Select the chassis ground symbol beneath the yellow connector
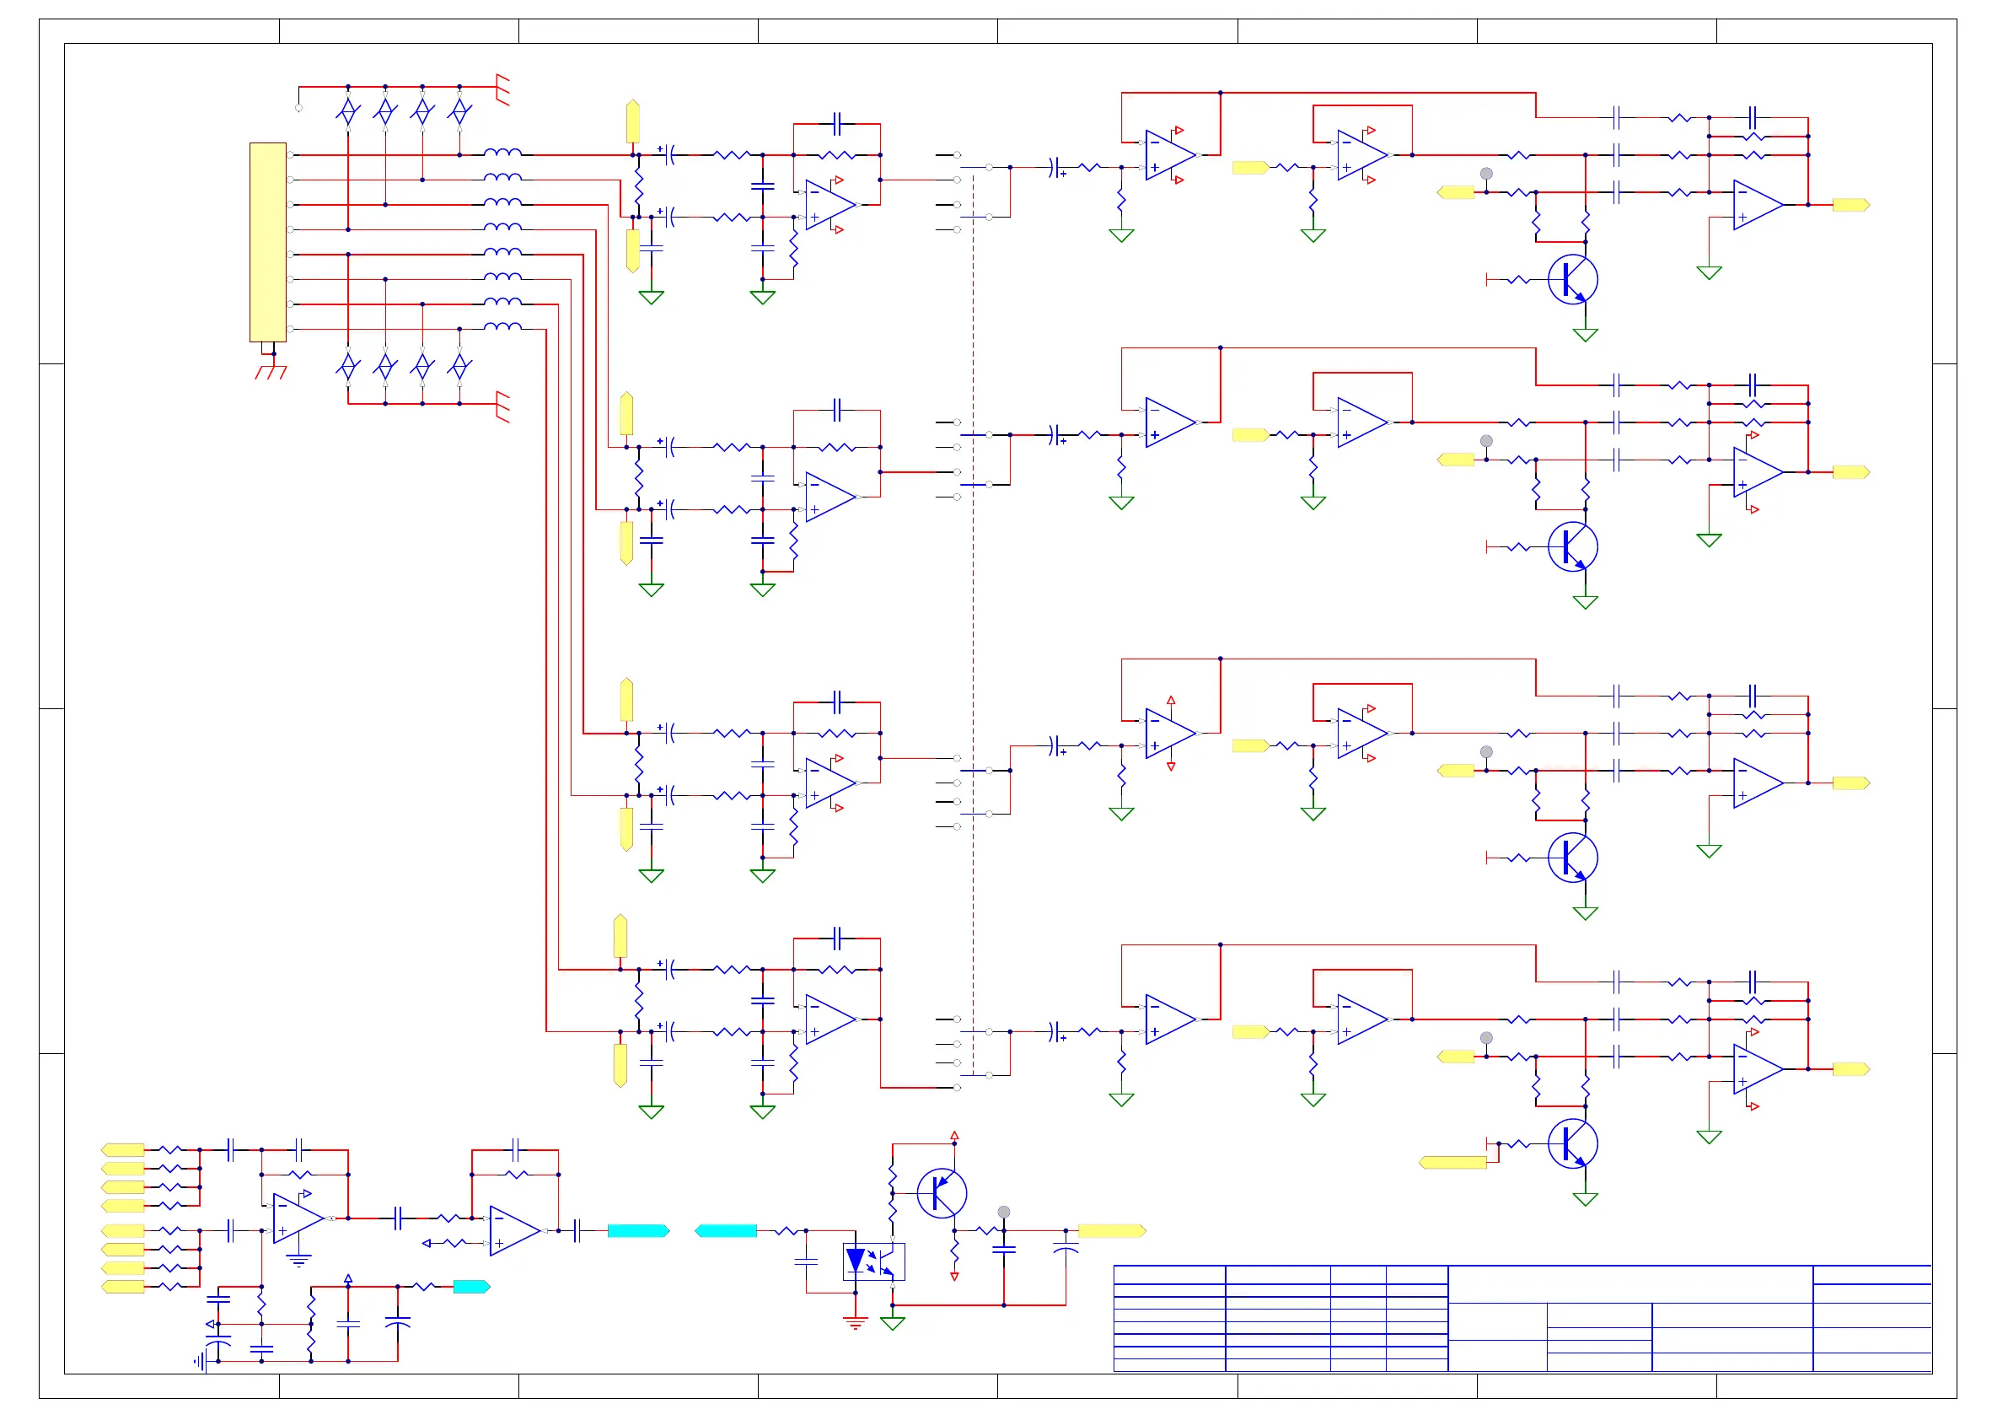The image size is (2008, 1420). [271, 372]
